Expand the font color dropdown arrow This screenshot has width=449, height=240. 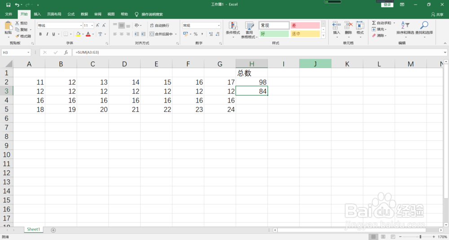[x=93, y=34]
